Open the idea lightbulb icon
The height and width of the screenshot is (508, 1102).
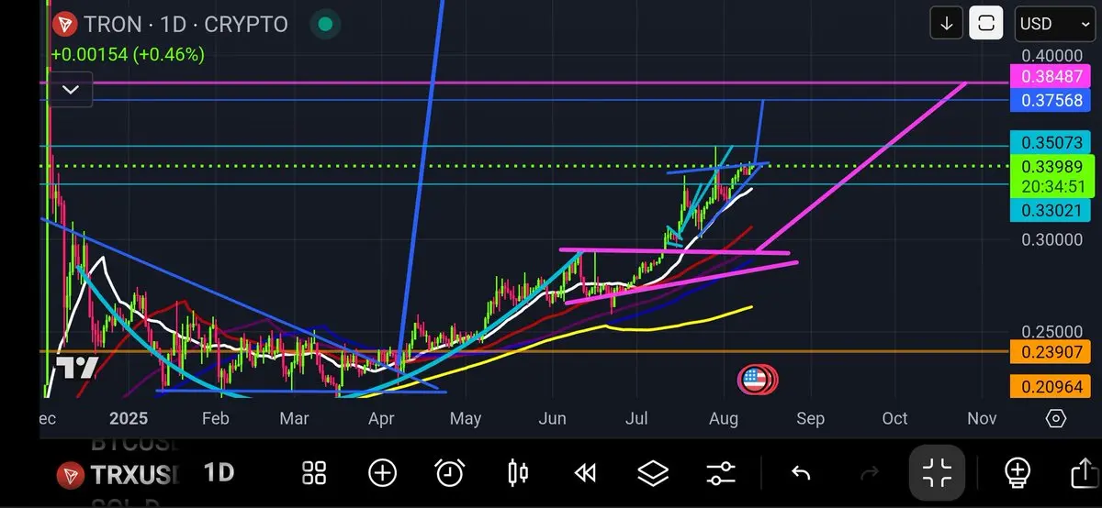pyautogui.click(x=1018, y=473)
